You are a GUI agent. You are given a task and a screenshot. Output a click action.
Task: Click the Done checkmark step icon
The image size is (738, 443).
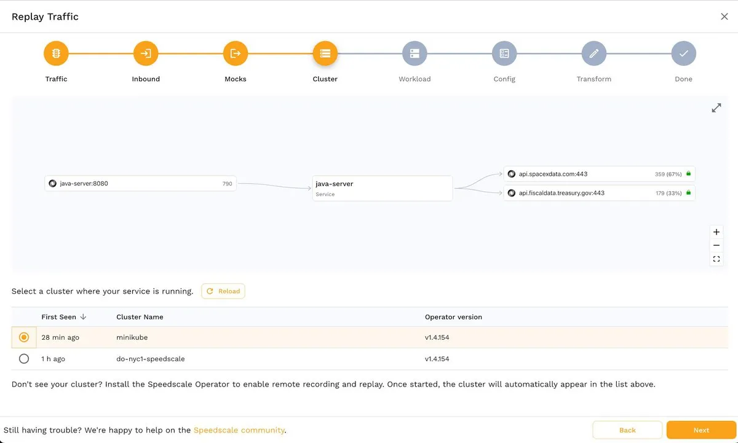point(683,53)
